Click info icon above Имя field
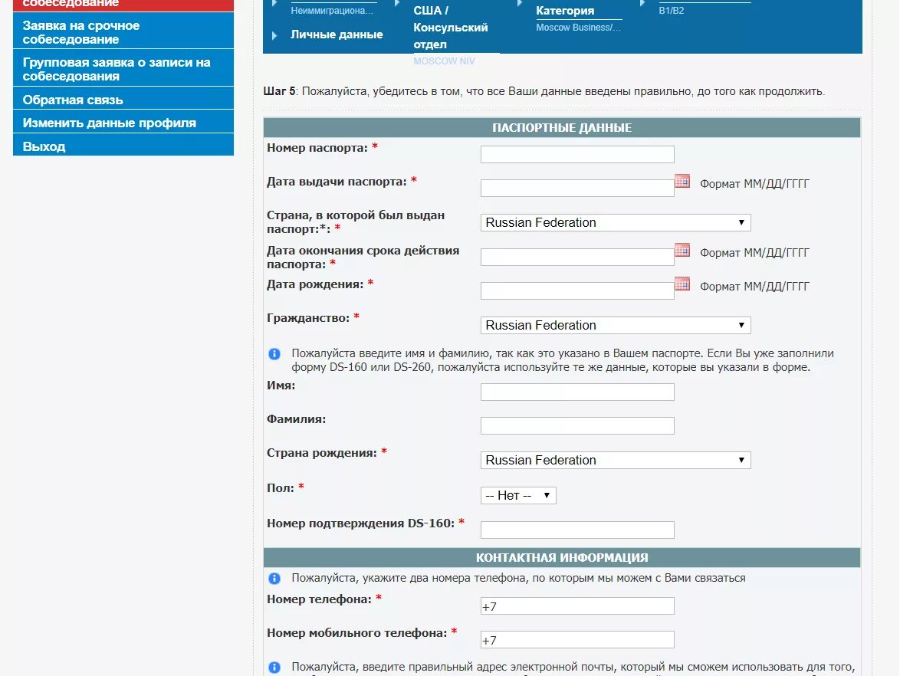 [274, 354]
